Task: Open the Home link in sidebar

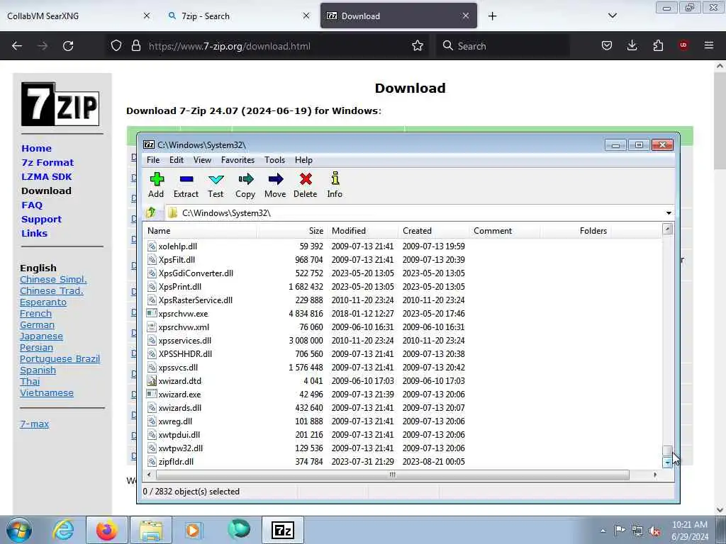Action: click(37, 149)
